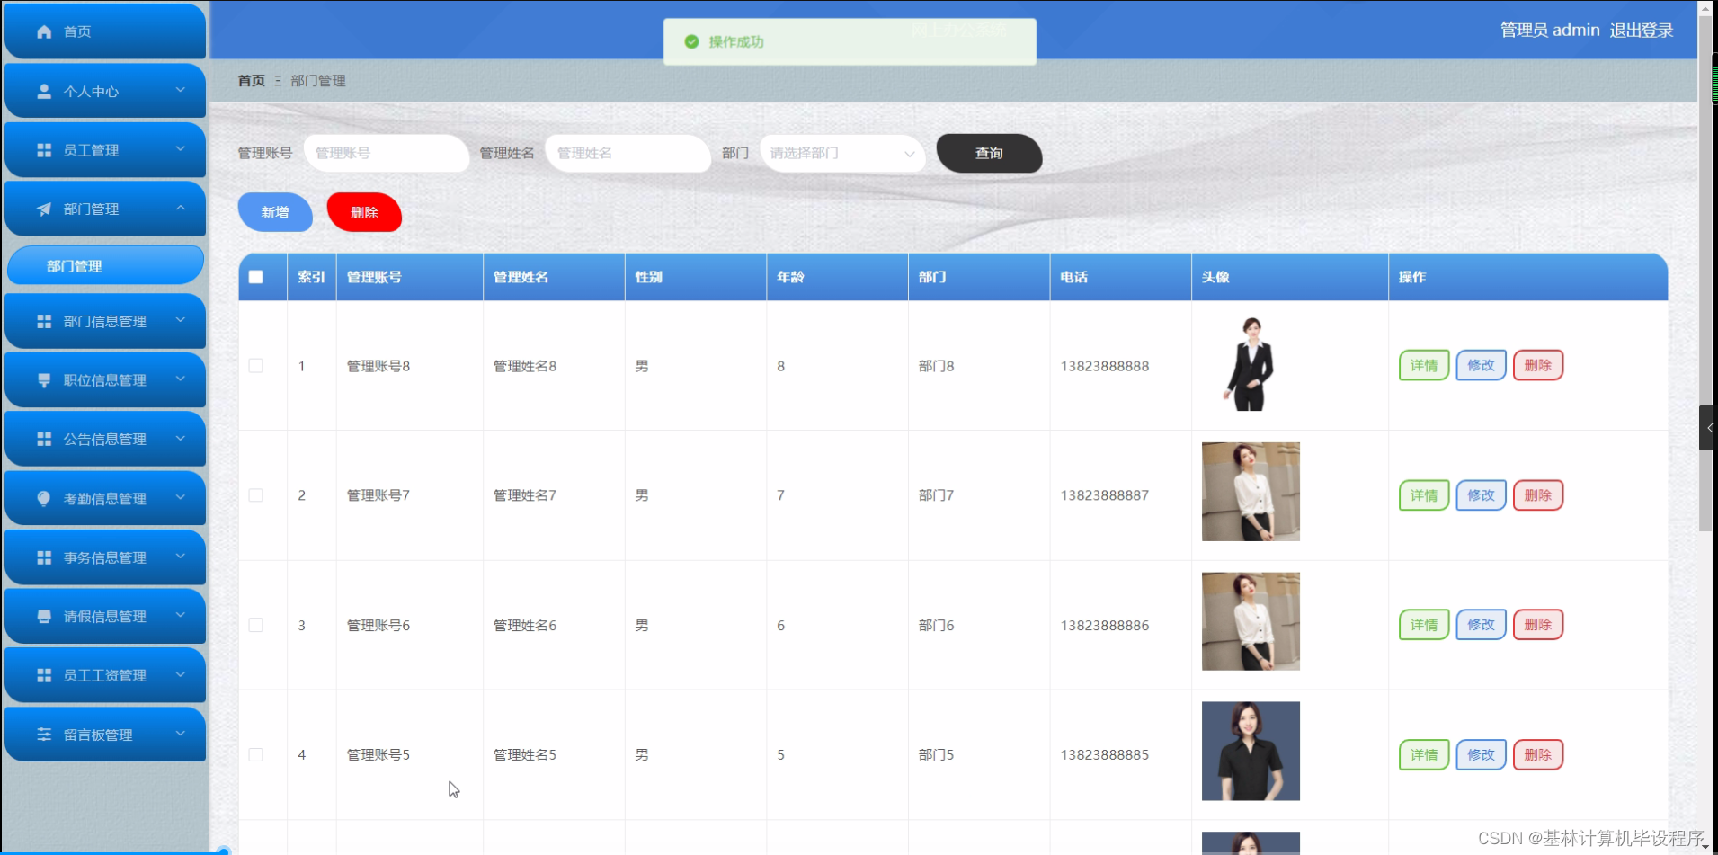Click 修改 for 管理账号8 row

click(1480, 365)
